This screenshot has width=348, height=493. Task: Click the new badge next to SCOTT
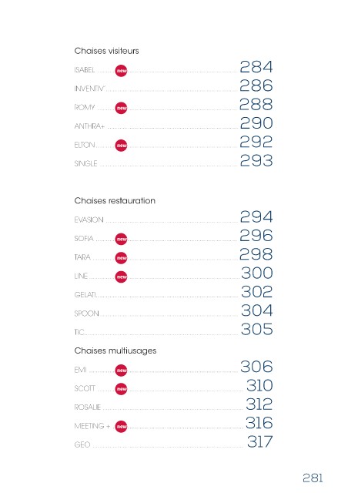tap(121, 389)
